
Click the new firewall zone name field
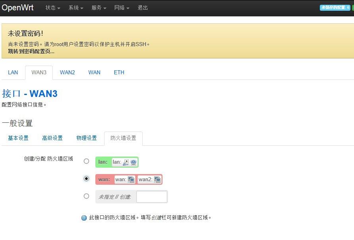[x=152, y=197]
